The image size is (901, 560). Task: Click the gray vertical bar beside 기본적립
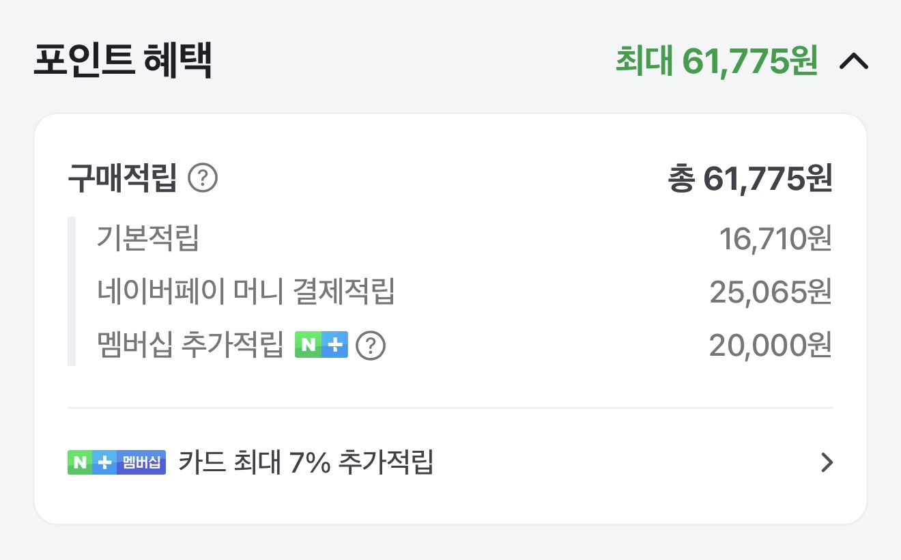(71, 292)
